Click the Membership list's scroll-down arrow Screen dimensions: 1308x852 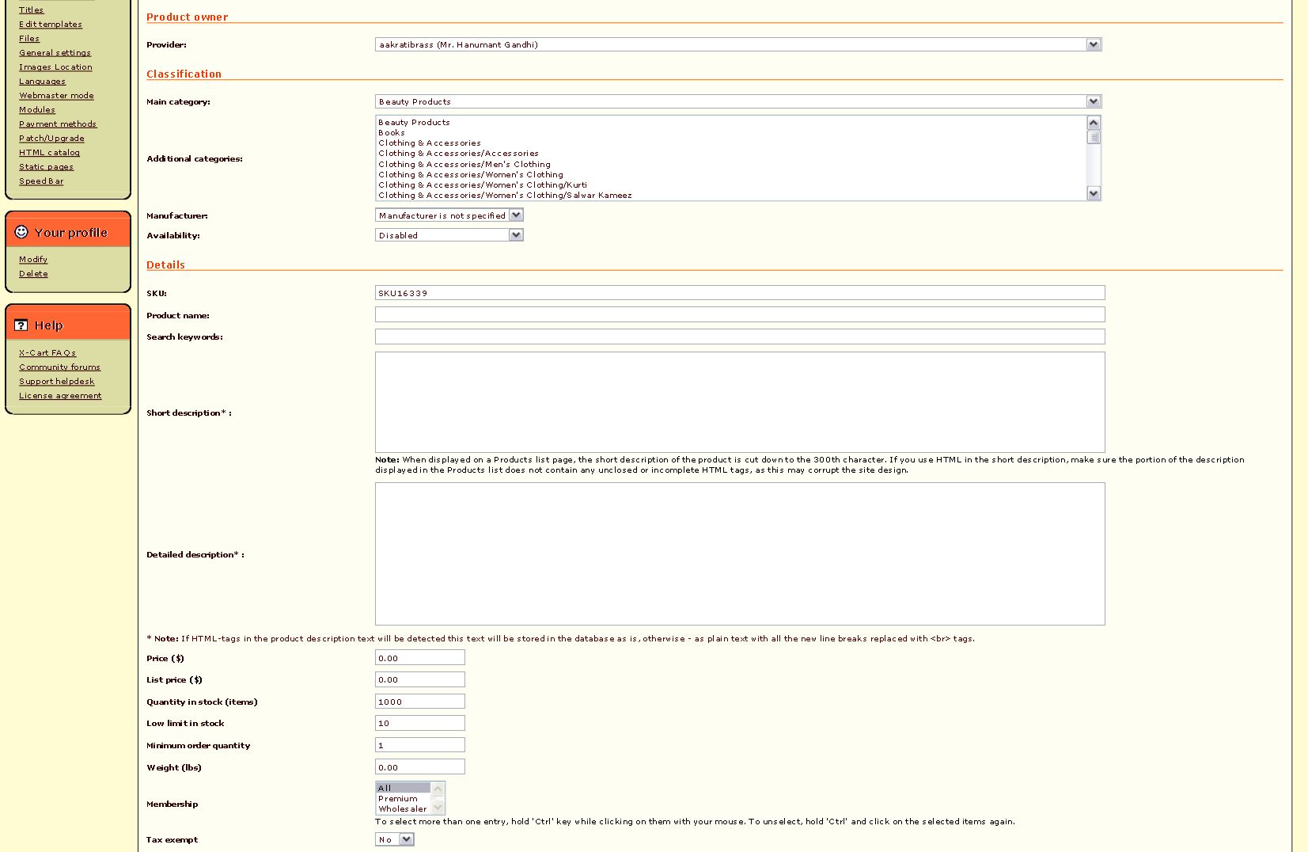(438, 808)
